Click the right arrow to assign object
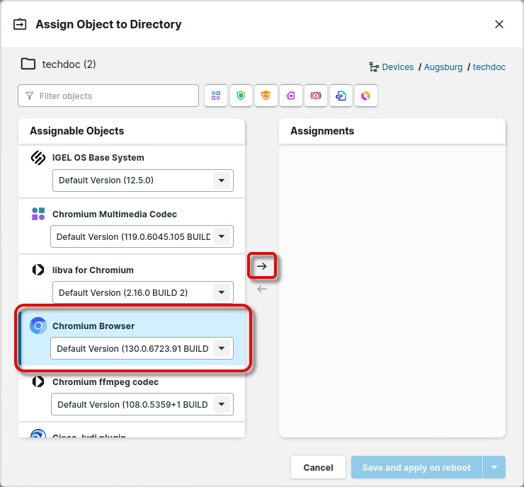524x487 pixels. (x=262, y=266)
